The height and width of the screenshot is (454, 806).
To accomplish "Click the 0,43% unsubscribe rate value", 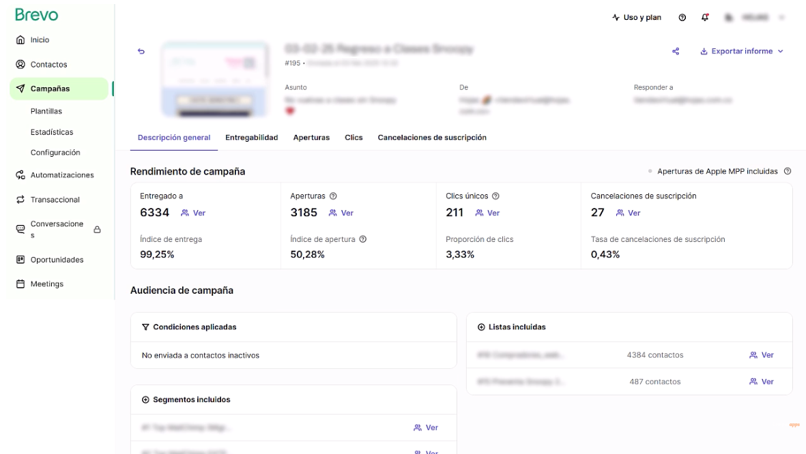I will pos(605,255).
